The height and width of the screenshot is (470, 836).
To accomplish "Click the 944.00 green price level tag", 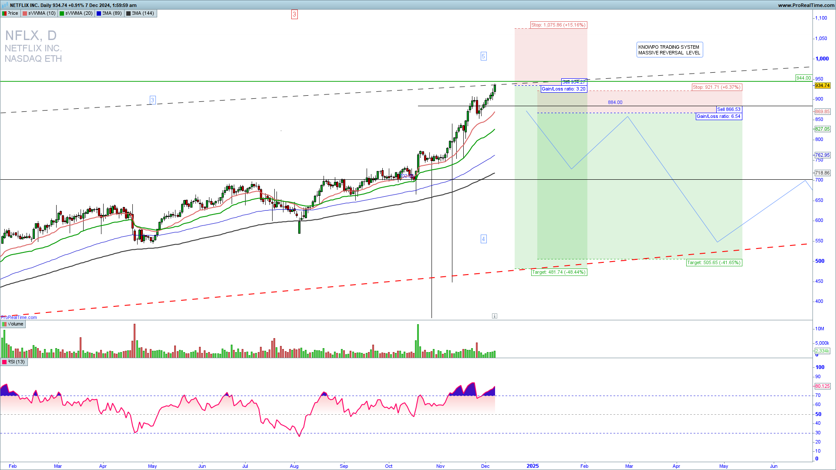I will (x=803, y=78).
